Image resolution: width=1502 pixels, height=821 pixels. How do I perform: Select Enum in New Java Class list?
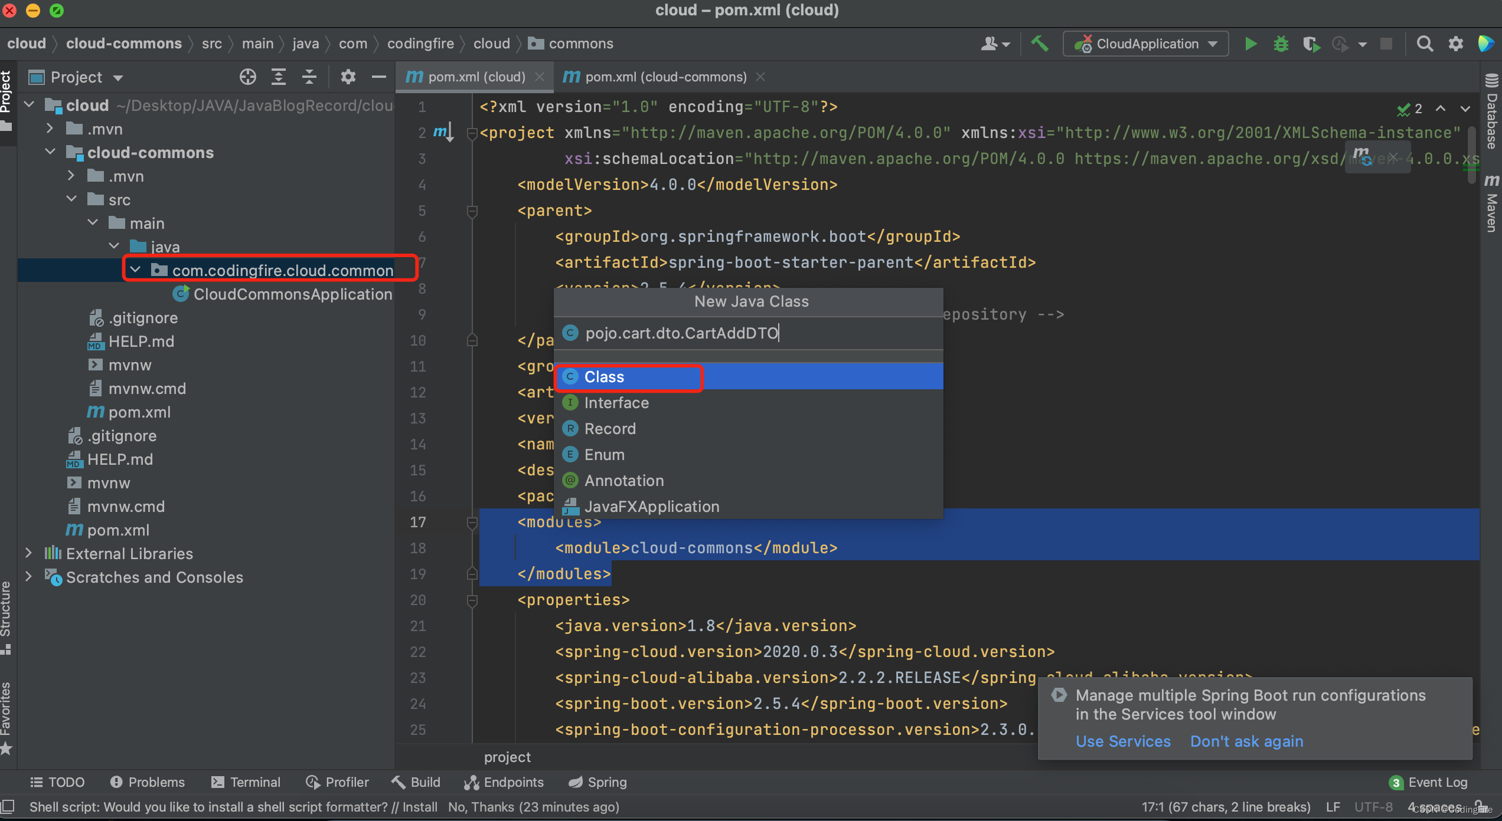tap(748, 455)
